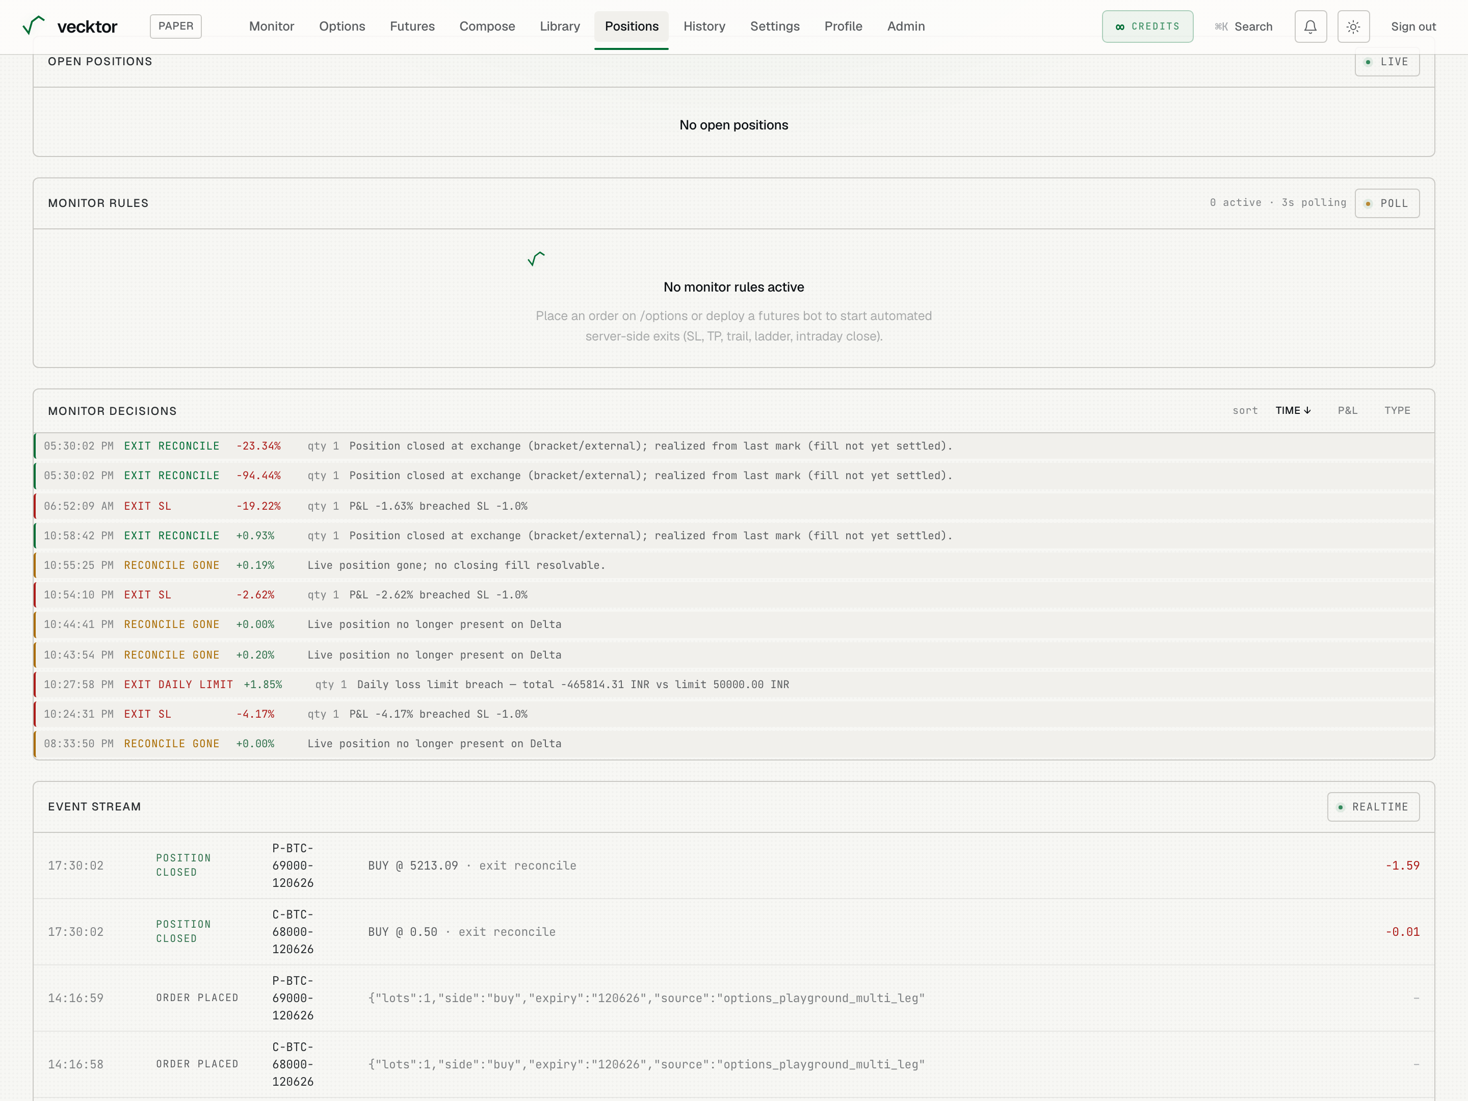Select the 10:44:41 PM RECONCILE GONE row

coord(734,624)
